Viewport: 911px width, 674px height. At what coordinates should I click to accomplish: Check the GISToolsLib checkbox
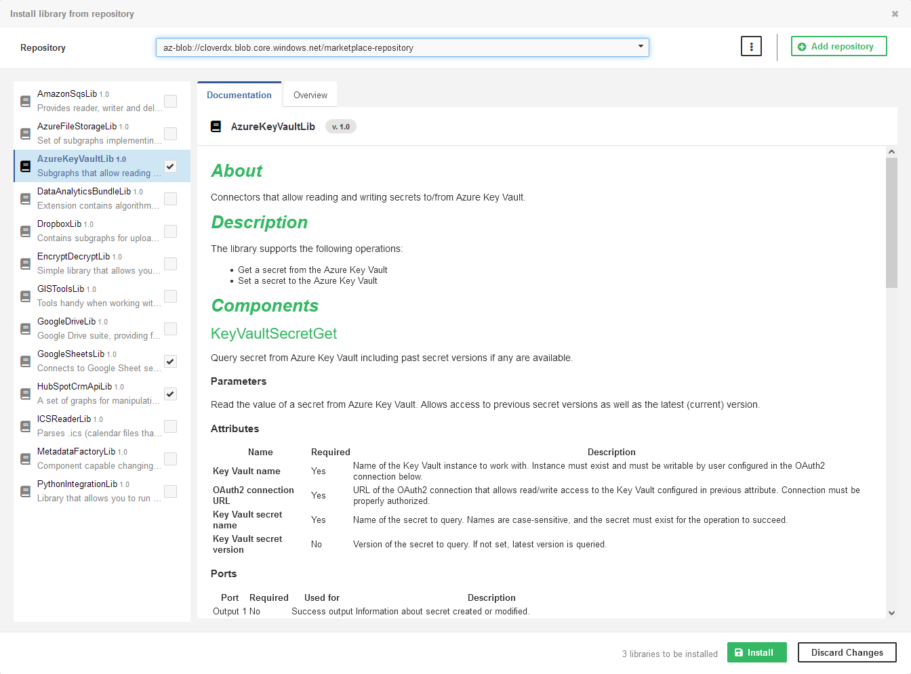171,296
